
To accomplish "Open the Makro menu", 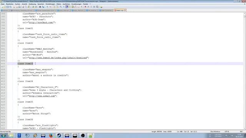I will click(x=59, y=4).
